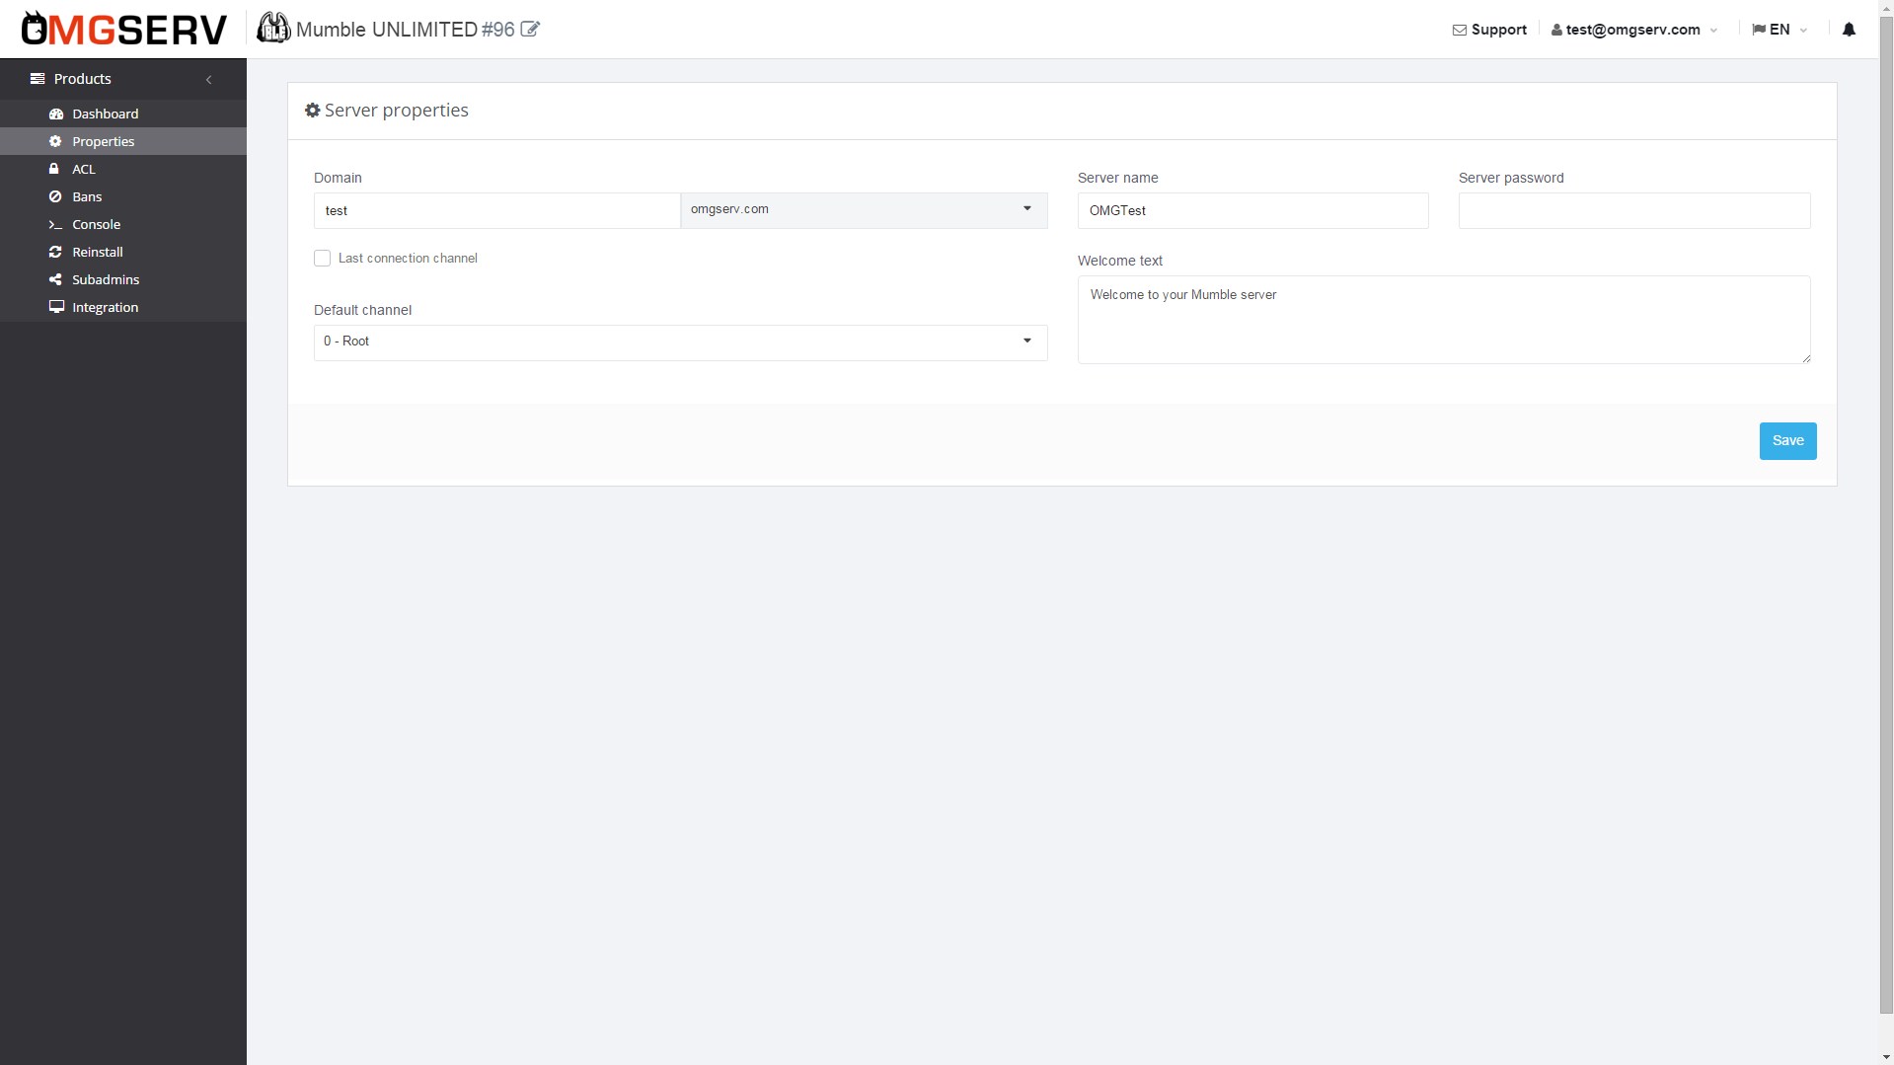Viewport: 1894px width, 1065px height.
Task: Open the Default channel dropdown
Action: [x=680, y=342]
